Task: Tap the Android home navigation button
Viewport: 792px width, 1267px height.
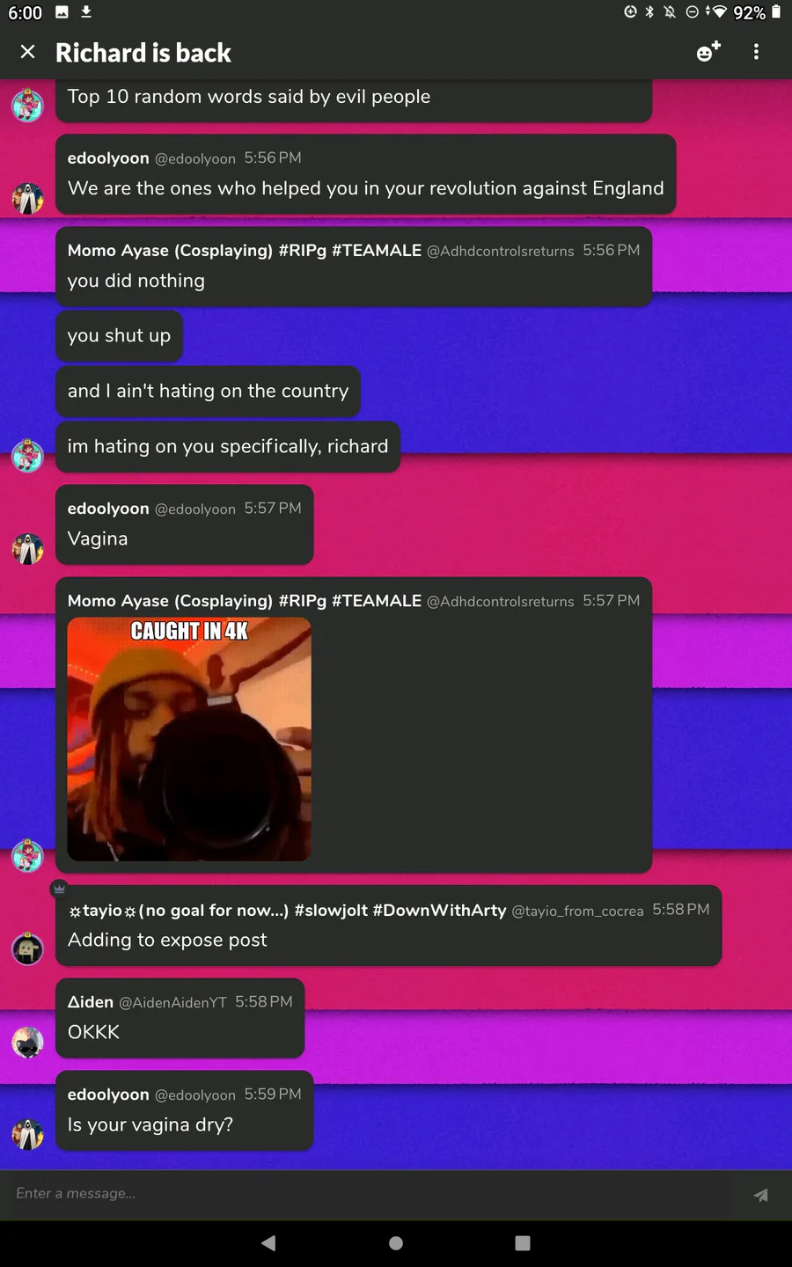Action: pyautogui.click(x=396, y=1242)
